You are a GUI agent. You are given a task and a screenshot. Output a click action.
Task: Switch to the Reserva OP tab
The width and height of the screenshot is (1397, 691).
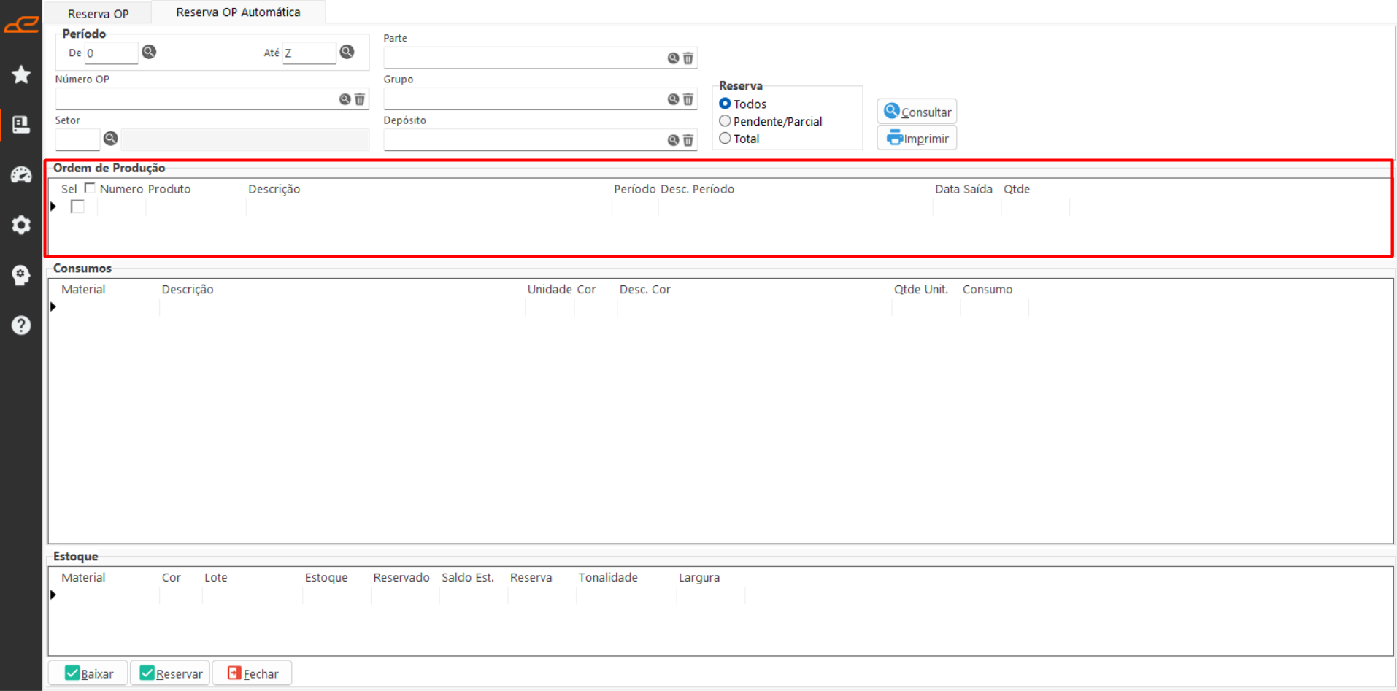(x=98, y=13)
